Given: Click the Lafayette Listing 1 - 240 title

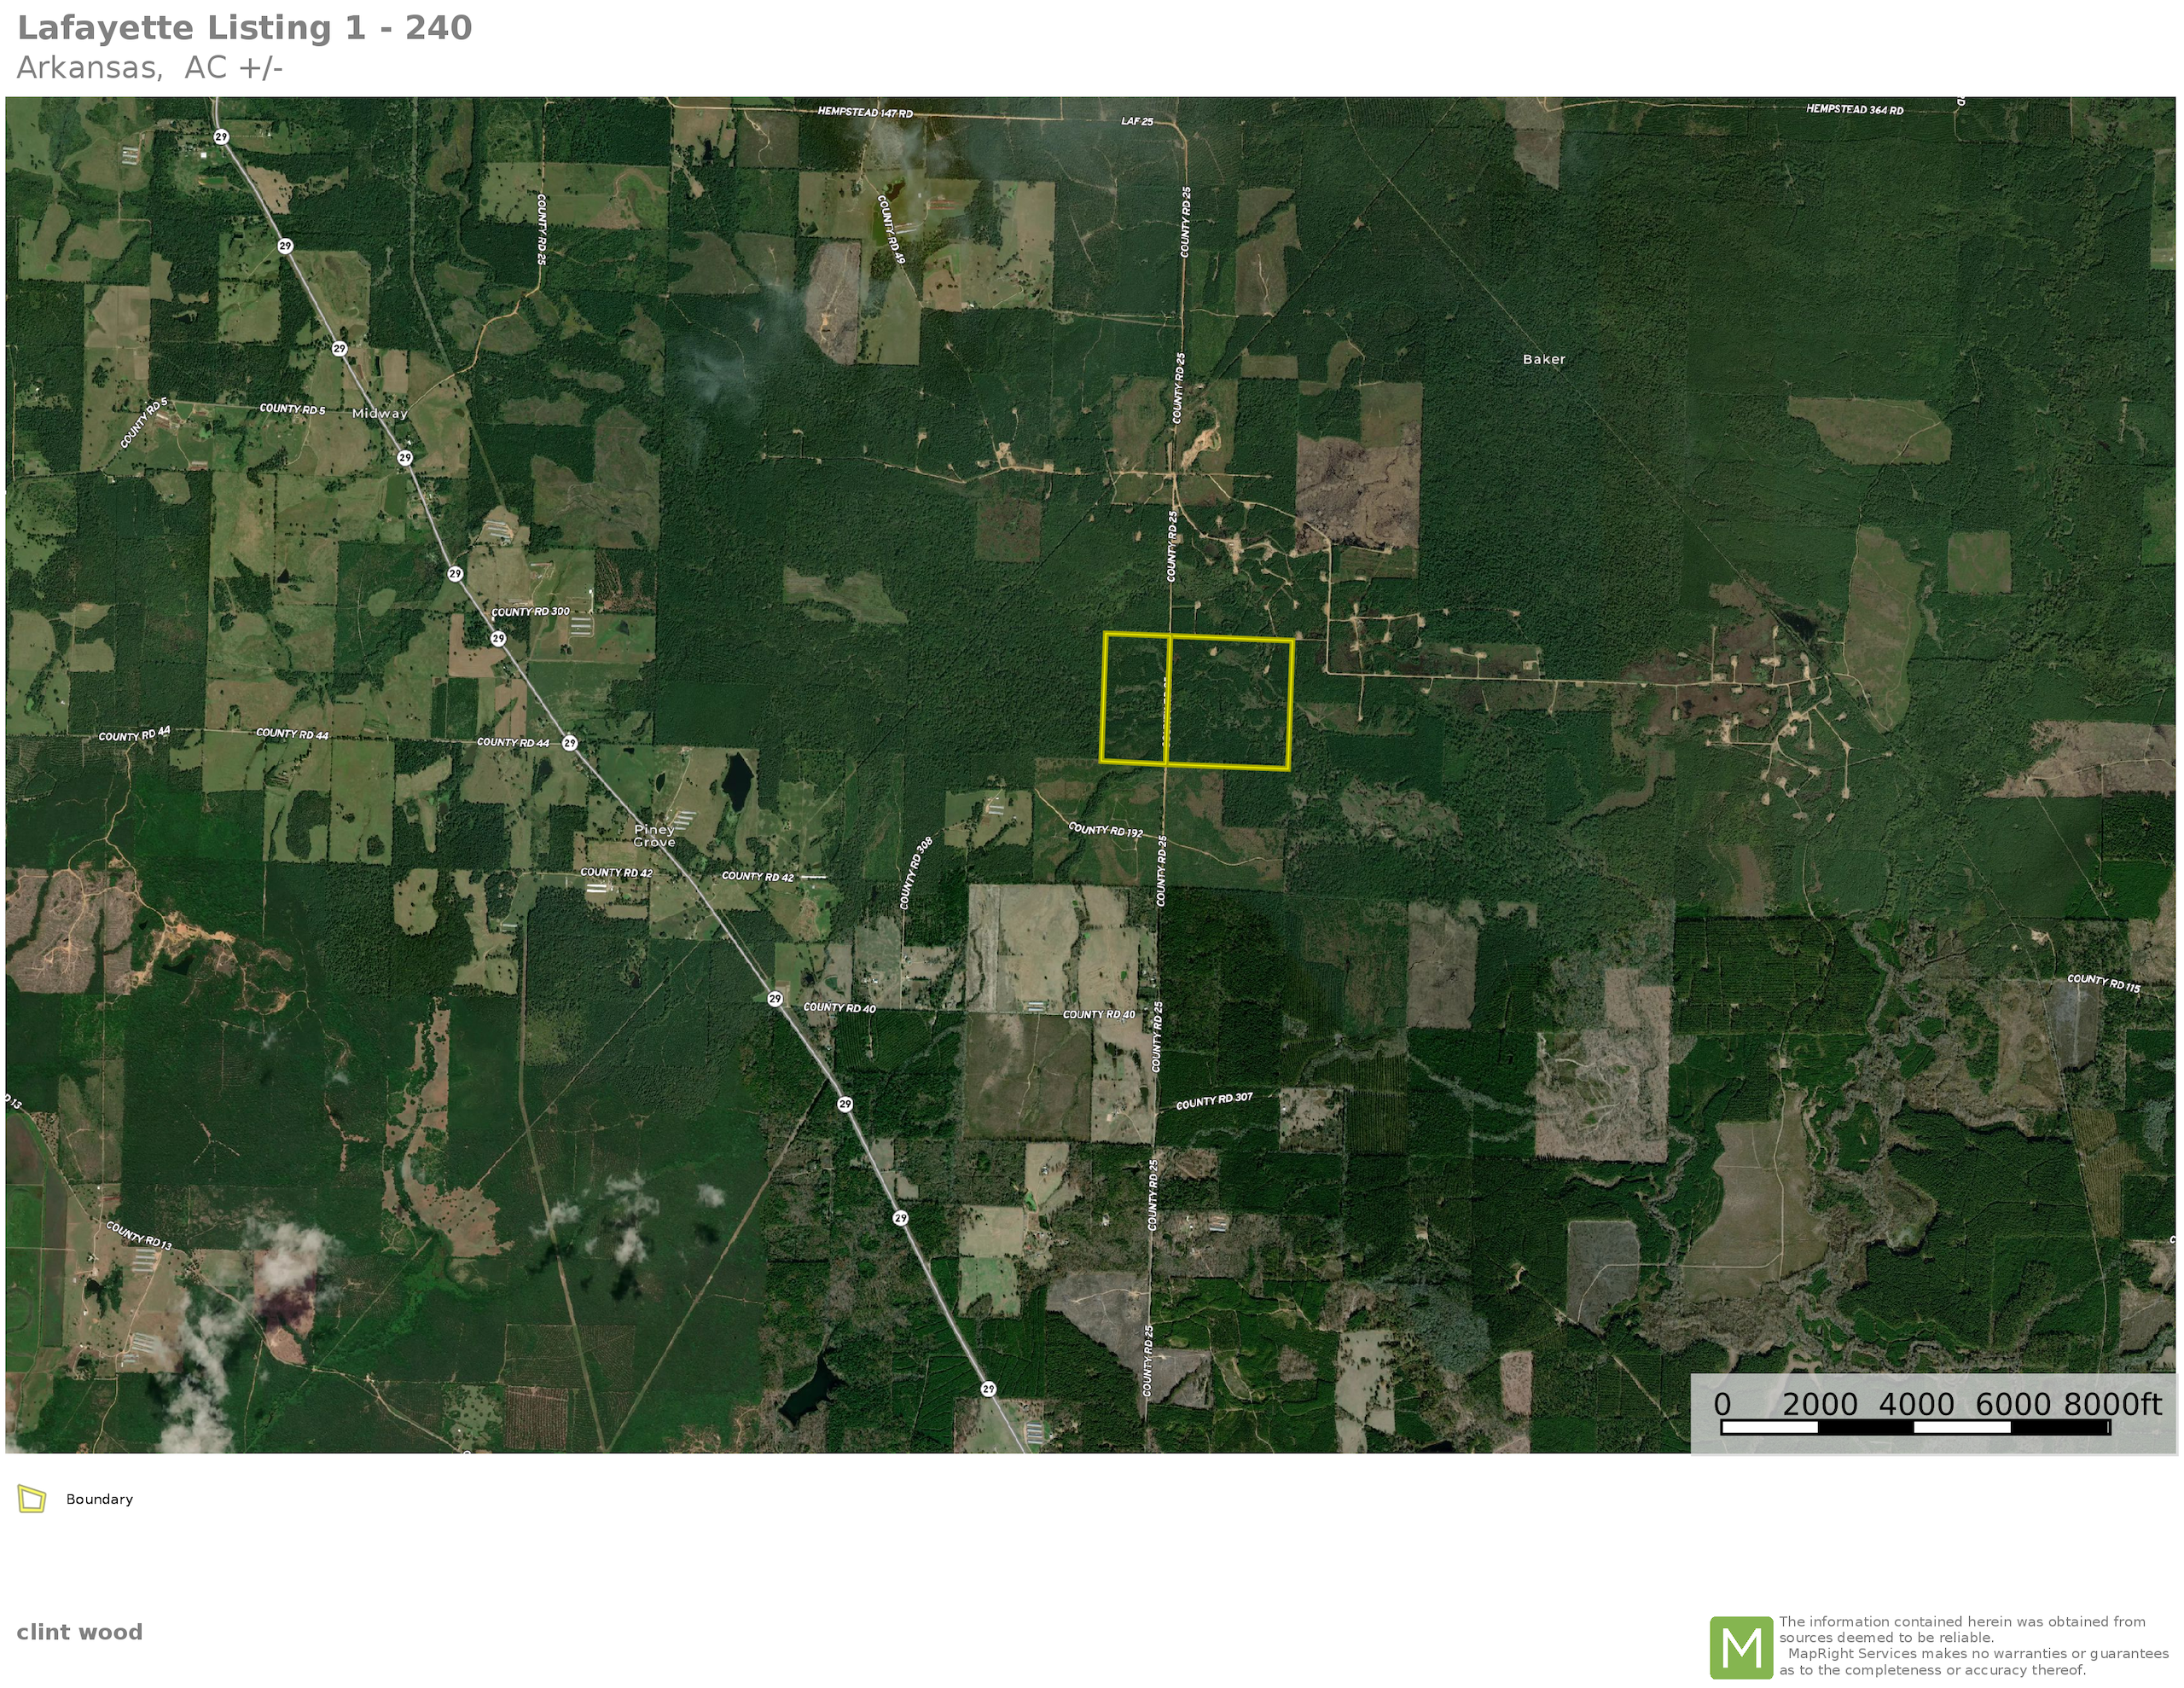Looking at the screenshot, I should [x=244, y=28].
